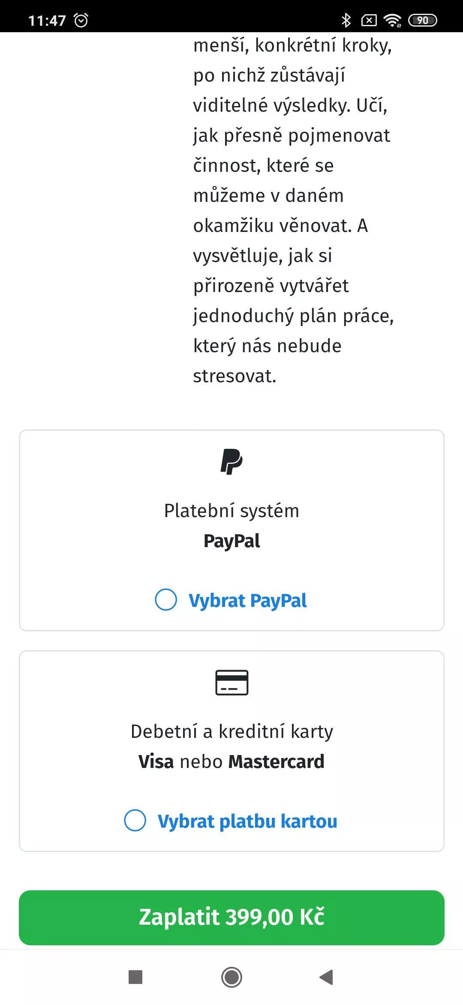This screenshot has width=463, height=1005.
Task: Click 'Vybrat platbu kartou' label
Action: [248, 821]
